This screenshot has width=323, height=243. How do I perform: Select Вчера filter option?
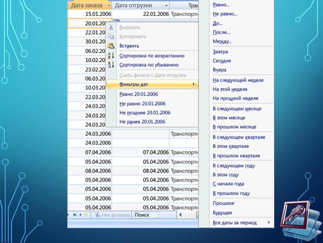219,70
